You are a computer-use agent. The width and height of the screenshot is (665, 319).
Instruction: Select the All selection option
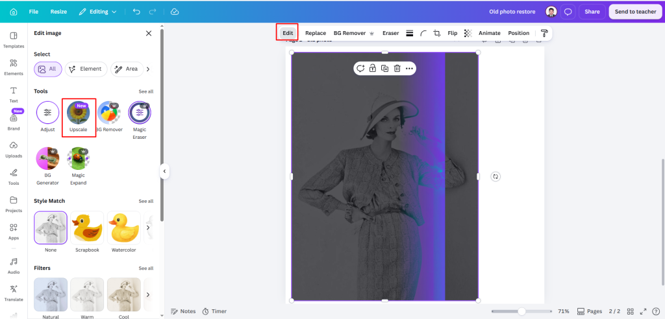(48, 69)
